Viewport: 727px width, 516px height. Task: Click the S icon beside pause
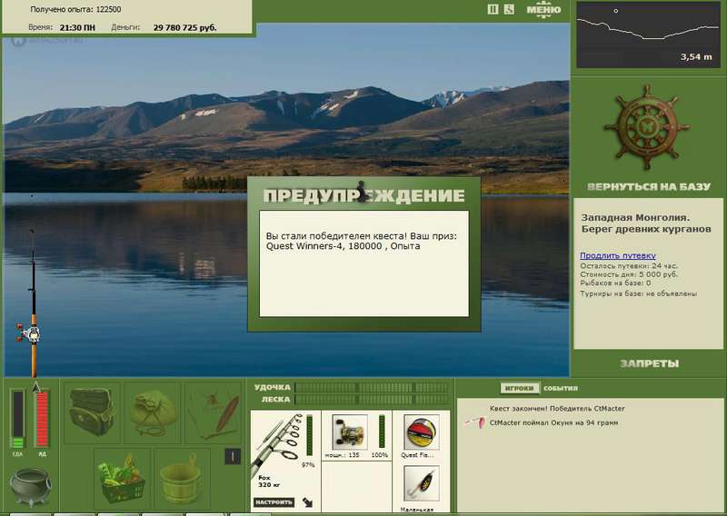[509, 9]
